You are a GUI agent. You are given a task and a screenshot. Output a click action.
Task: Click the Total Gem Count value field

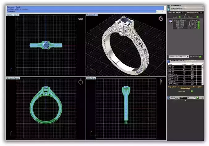click(201, 13)
